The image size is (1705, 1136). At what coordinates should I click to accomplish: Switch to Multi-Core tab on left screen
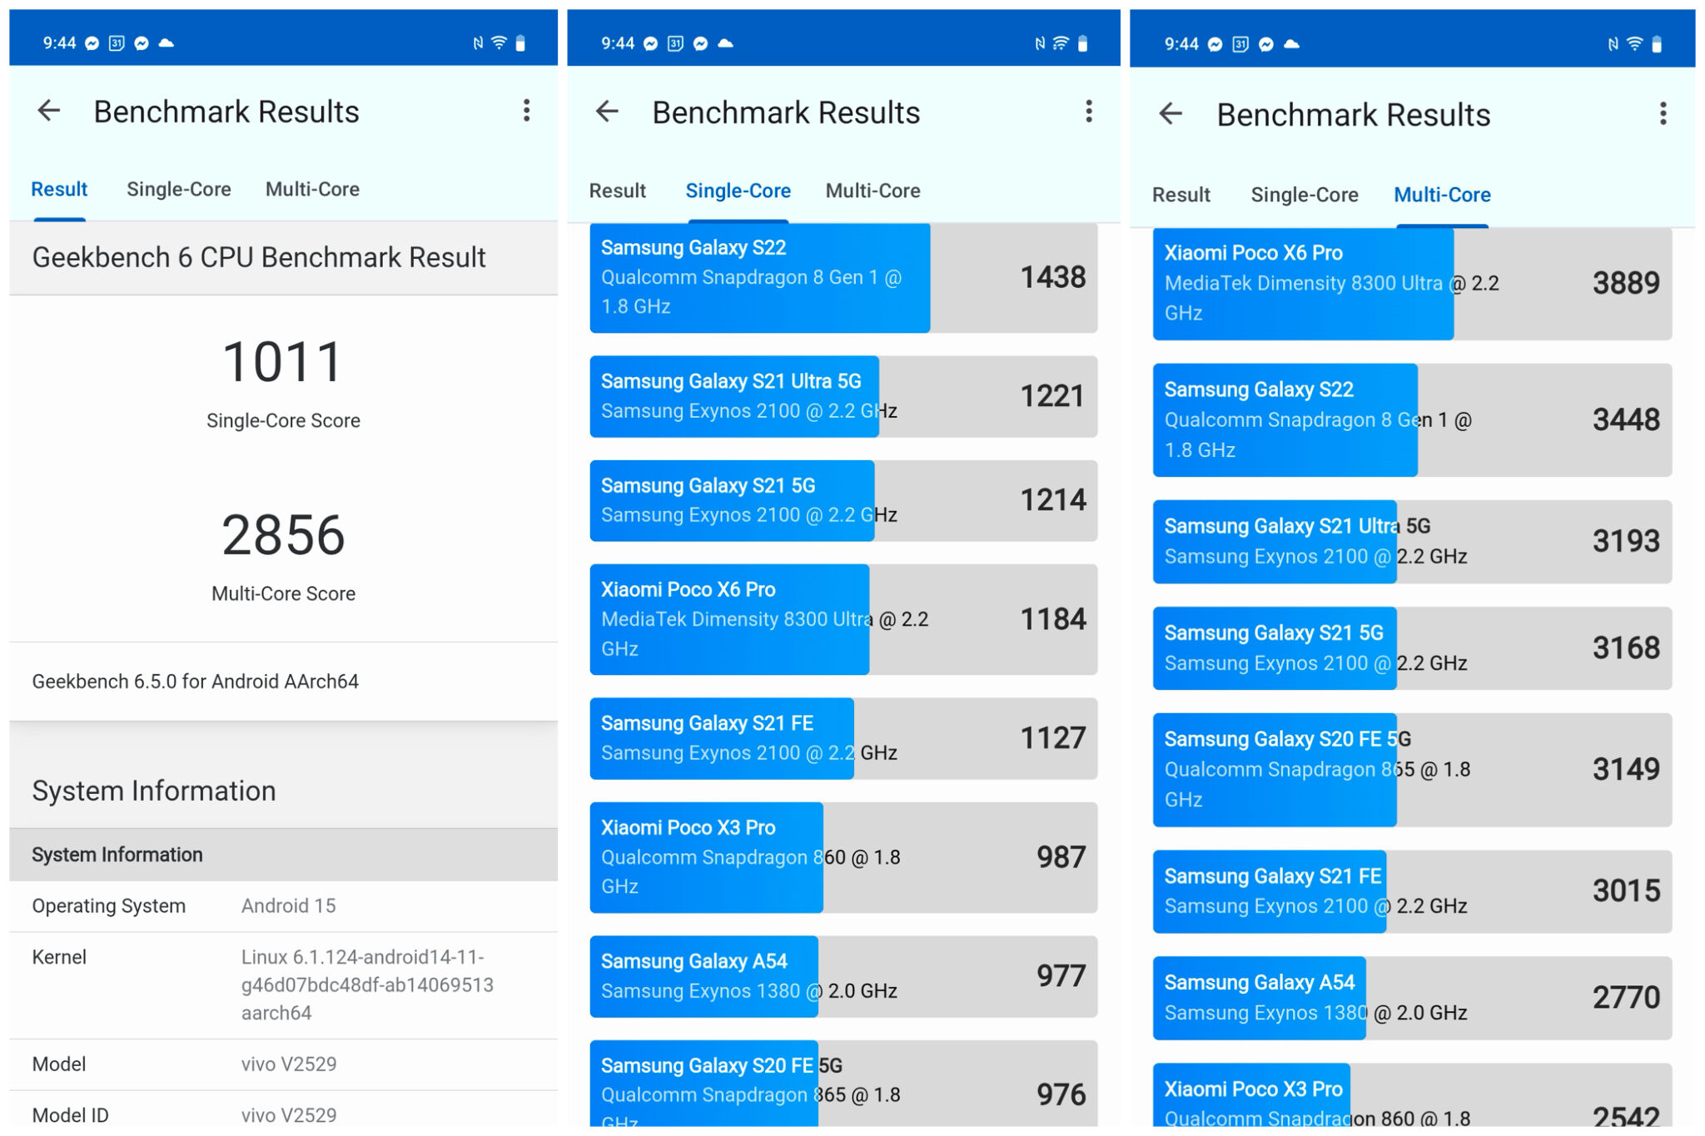pyautogui.click(x=312, y=189)
